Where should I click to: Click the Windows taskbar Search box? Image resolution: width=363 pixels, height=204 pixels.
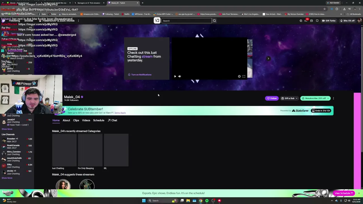163,201
